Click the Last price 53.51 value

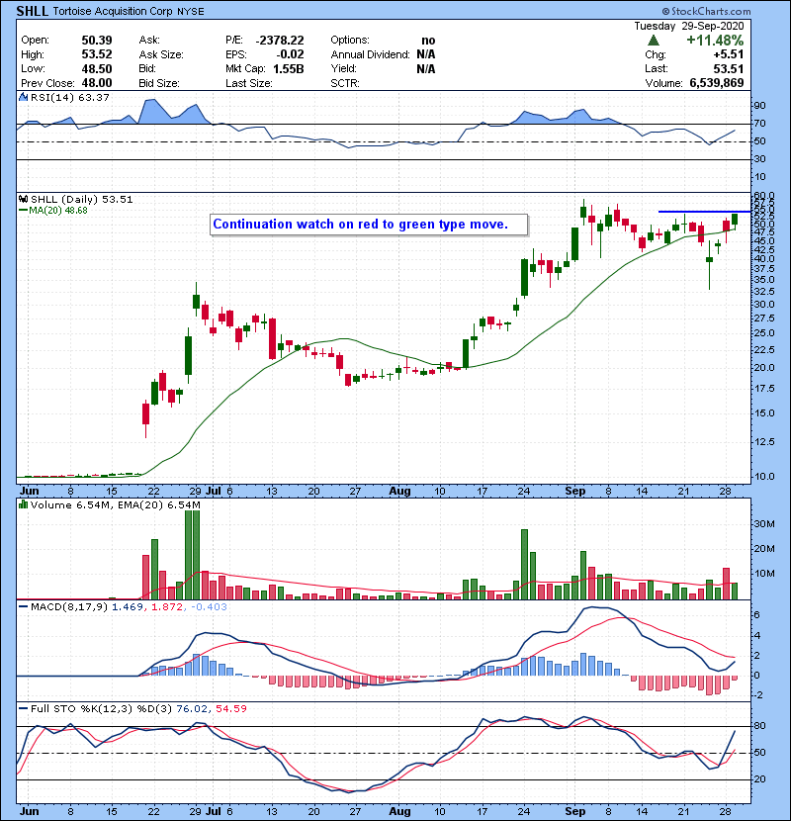pos(728,68)
